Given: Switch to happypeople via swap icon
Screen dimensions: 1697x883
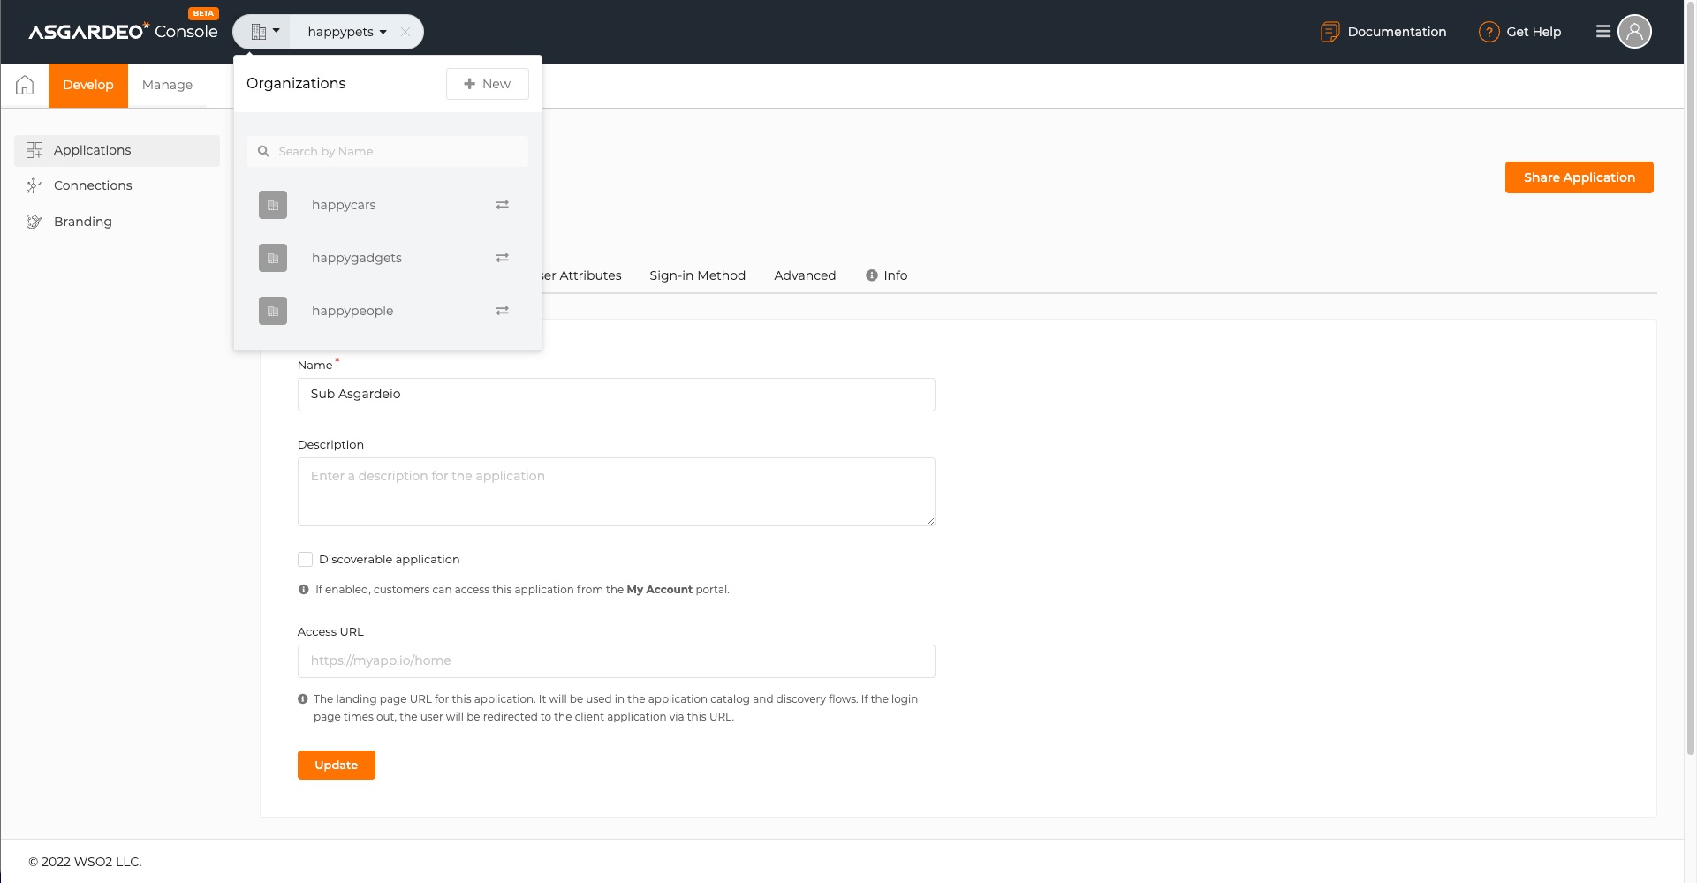Looking at the screenshot, I should tap(503, 311).
